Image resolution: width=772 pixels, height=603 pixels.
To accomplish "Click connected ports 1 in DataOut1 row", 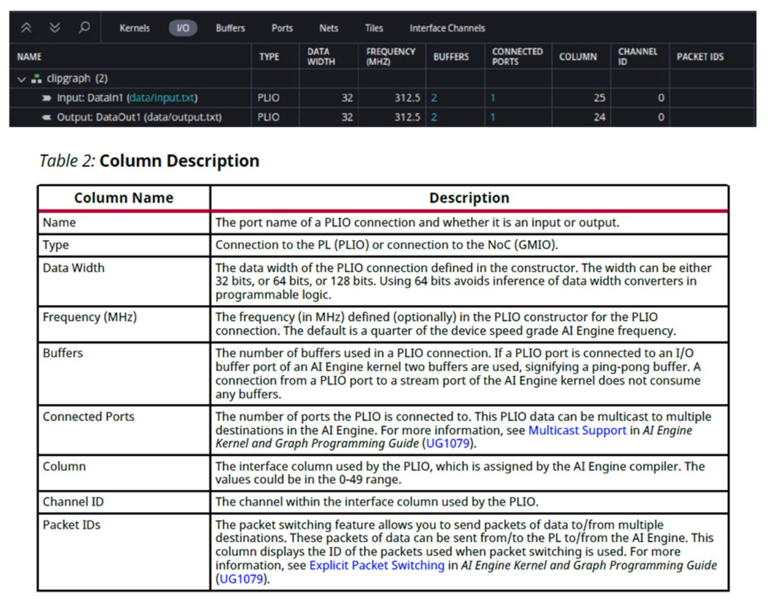I will (493, 117).
